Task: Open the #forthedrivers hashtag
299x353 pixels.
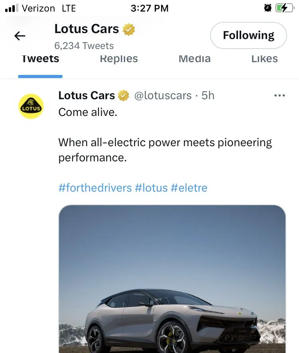Action: 95,188
